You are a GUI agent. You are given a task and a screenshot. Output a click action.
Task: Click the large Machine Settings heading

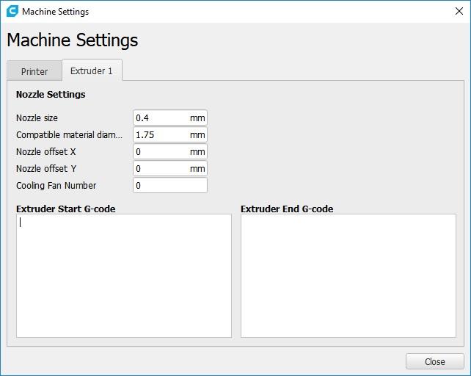coord(72,40)
